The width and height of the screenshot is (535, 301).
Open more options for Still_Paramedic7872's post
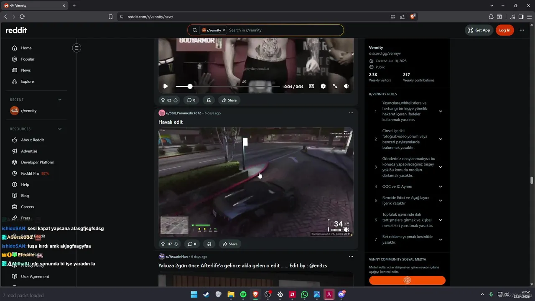coord(351,113)
